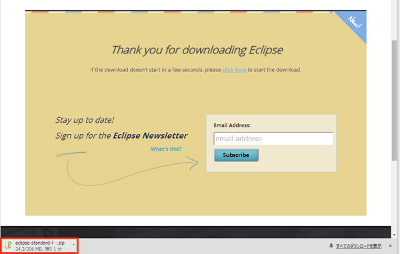Click the 'click here' download link

234,70
